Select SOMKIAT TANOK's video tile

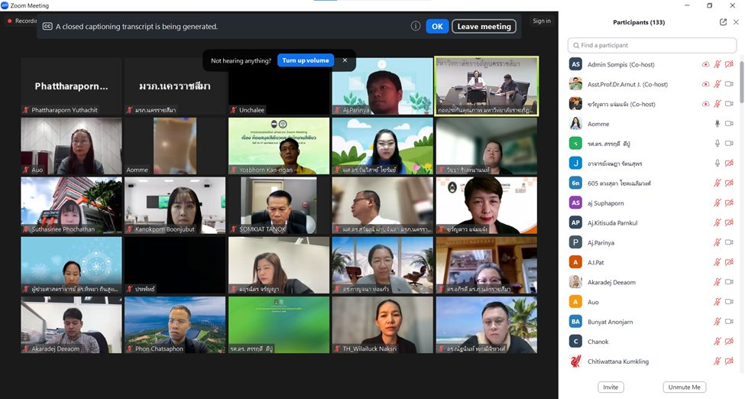pyautogui.click(x=279, y=206)
